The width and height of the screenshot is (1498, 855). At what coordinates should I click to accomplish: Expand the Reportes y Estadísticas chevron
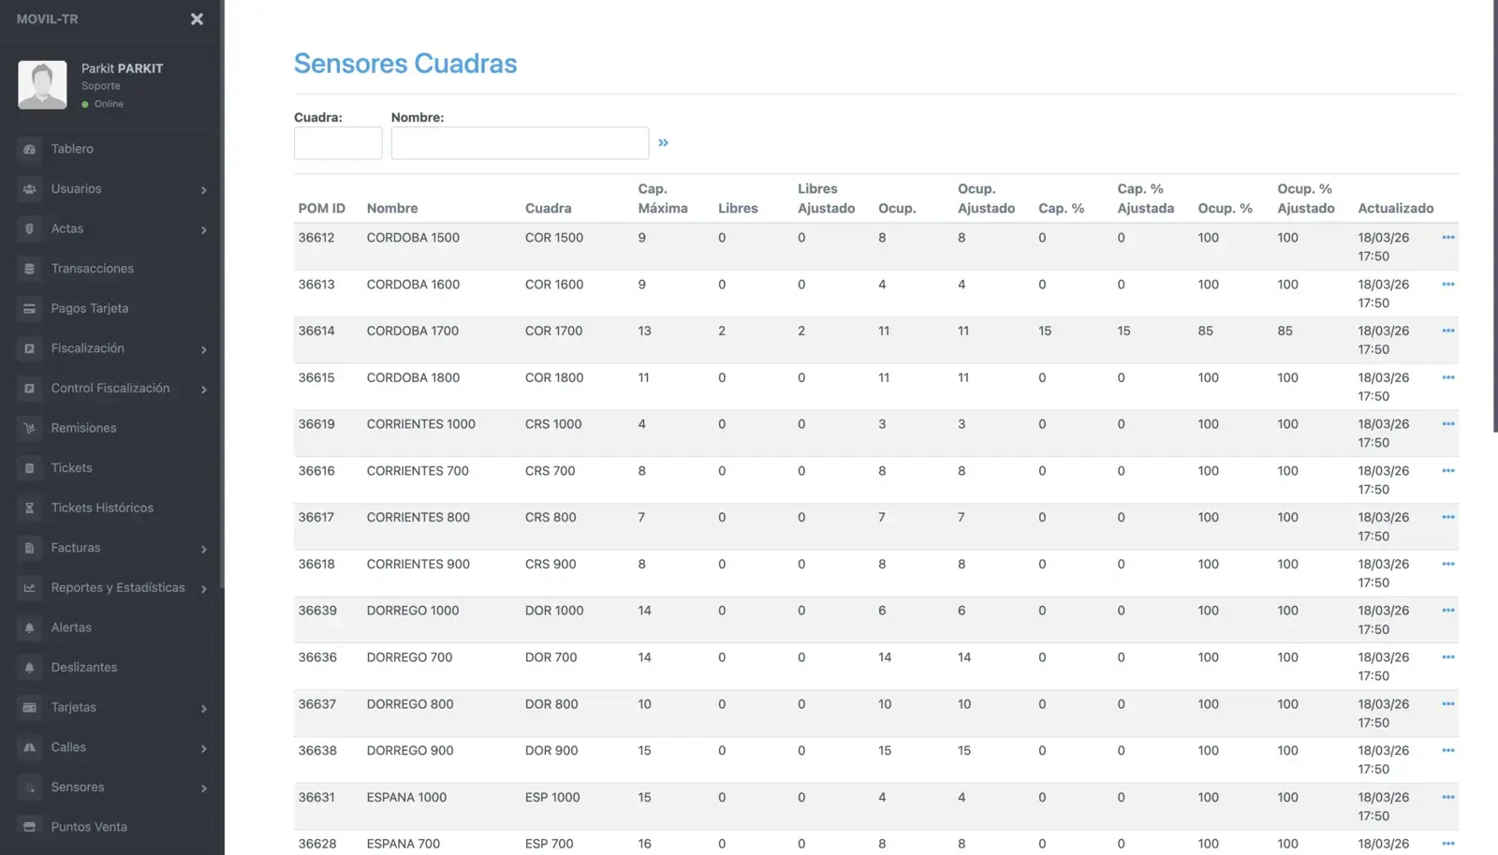pos(203,588)
